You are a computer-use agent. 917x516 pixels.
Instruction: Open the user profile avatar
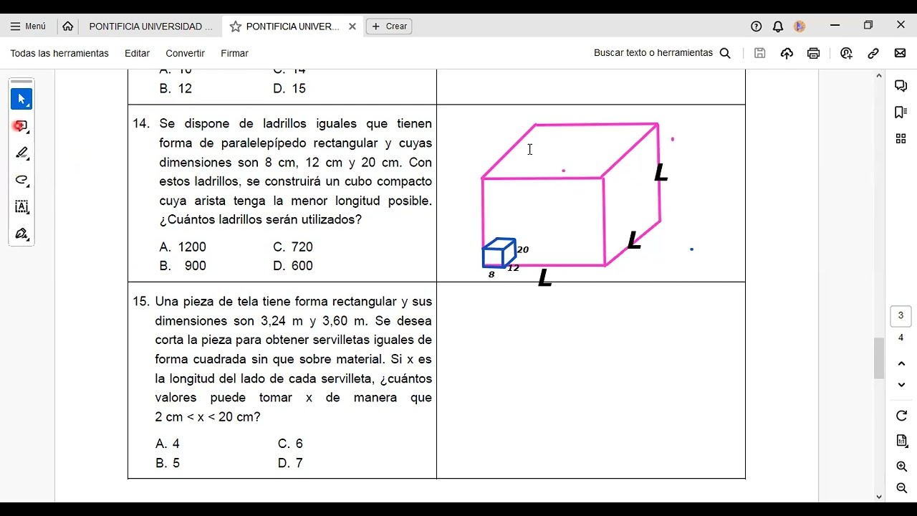(x=800, y=27)
